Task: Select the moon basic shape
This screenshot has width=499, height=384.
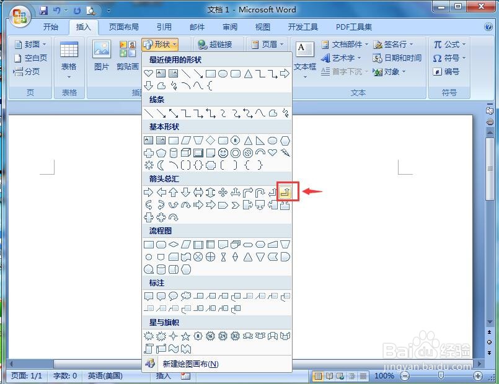Action: (x=161, y=165)
